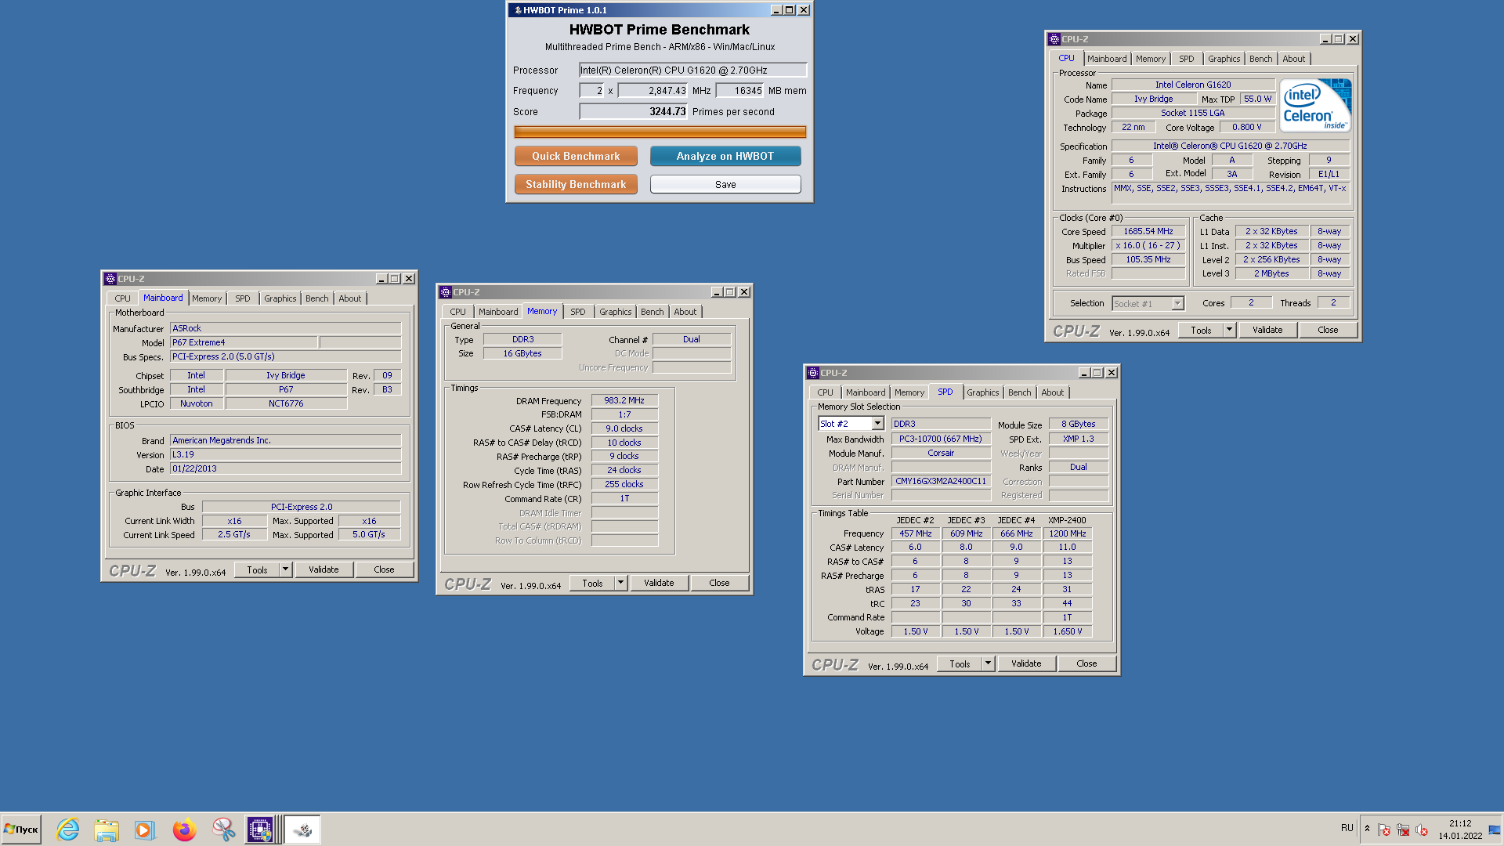Image resolution: width=1504 pixels, height=846 pixels.
Task: Open the Action Center flag icon
Action: [1384, 830]
